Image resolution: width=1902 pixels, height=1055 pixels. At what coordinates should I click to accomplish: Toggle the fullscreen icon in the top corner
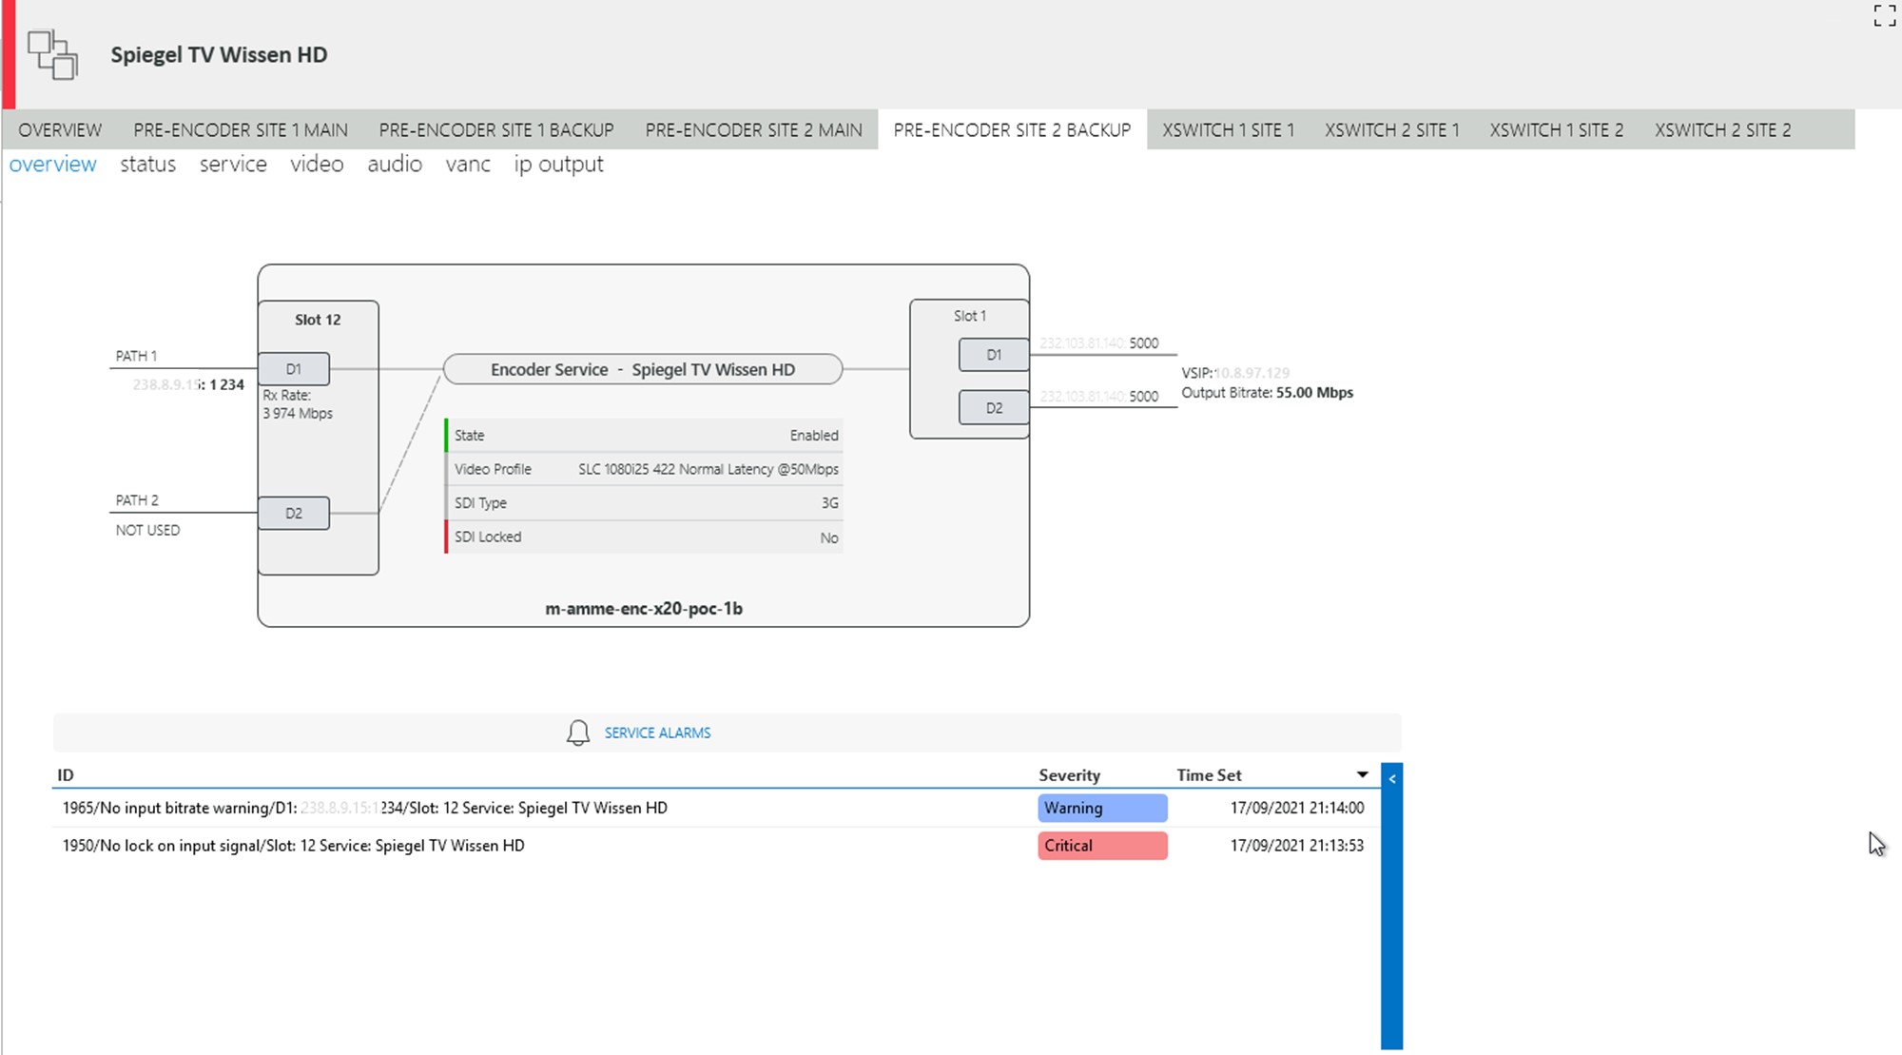[1884, 16]
